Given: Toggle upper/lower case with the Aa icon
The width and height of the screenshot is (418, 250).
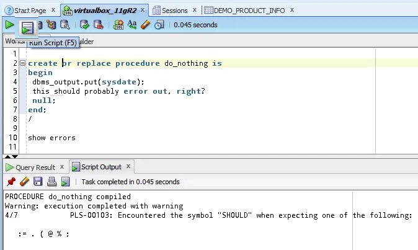Looking at the screenshot, I should [x=132, y=25].
